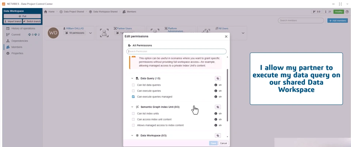Open help question mark icon in top bar
This screenshot has width=351, height=147.
pos(347,12)
